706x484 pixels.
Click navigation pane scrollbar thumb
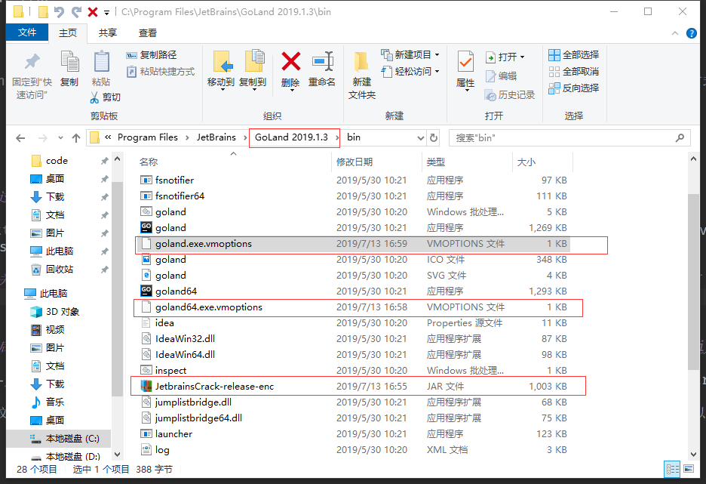(x=117, y=288)
